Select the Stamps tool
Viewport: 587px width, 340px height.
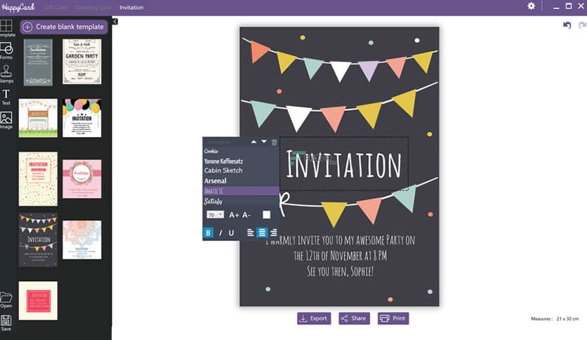coord(6,74)
